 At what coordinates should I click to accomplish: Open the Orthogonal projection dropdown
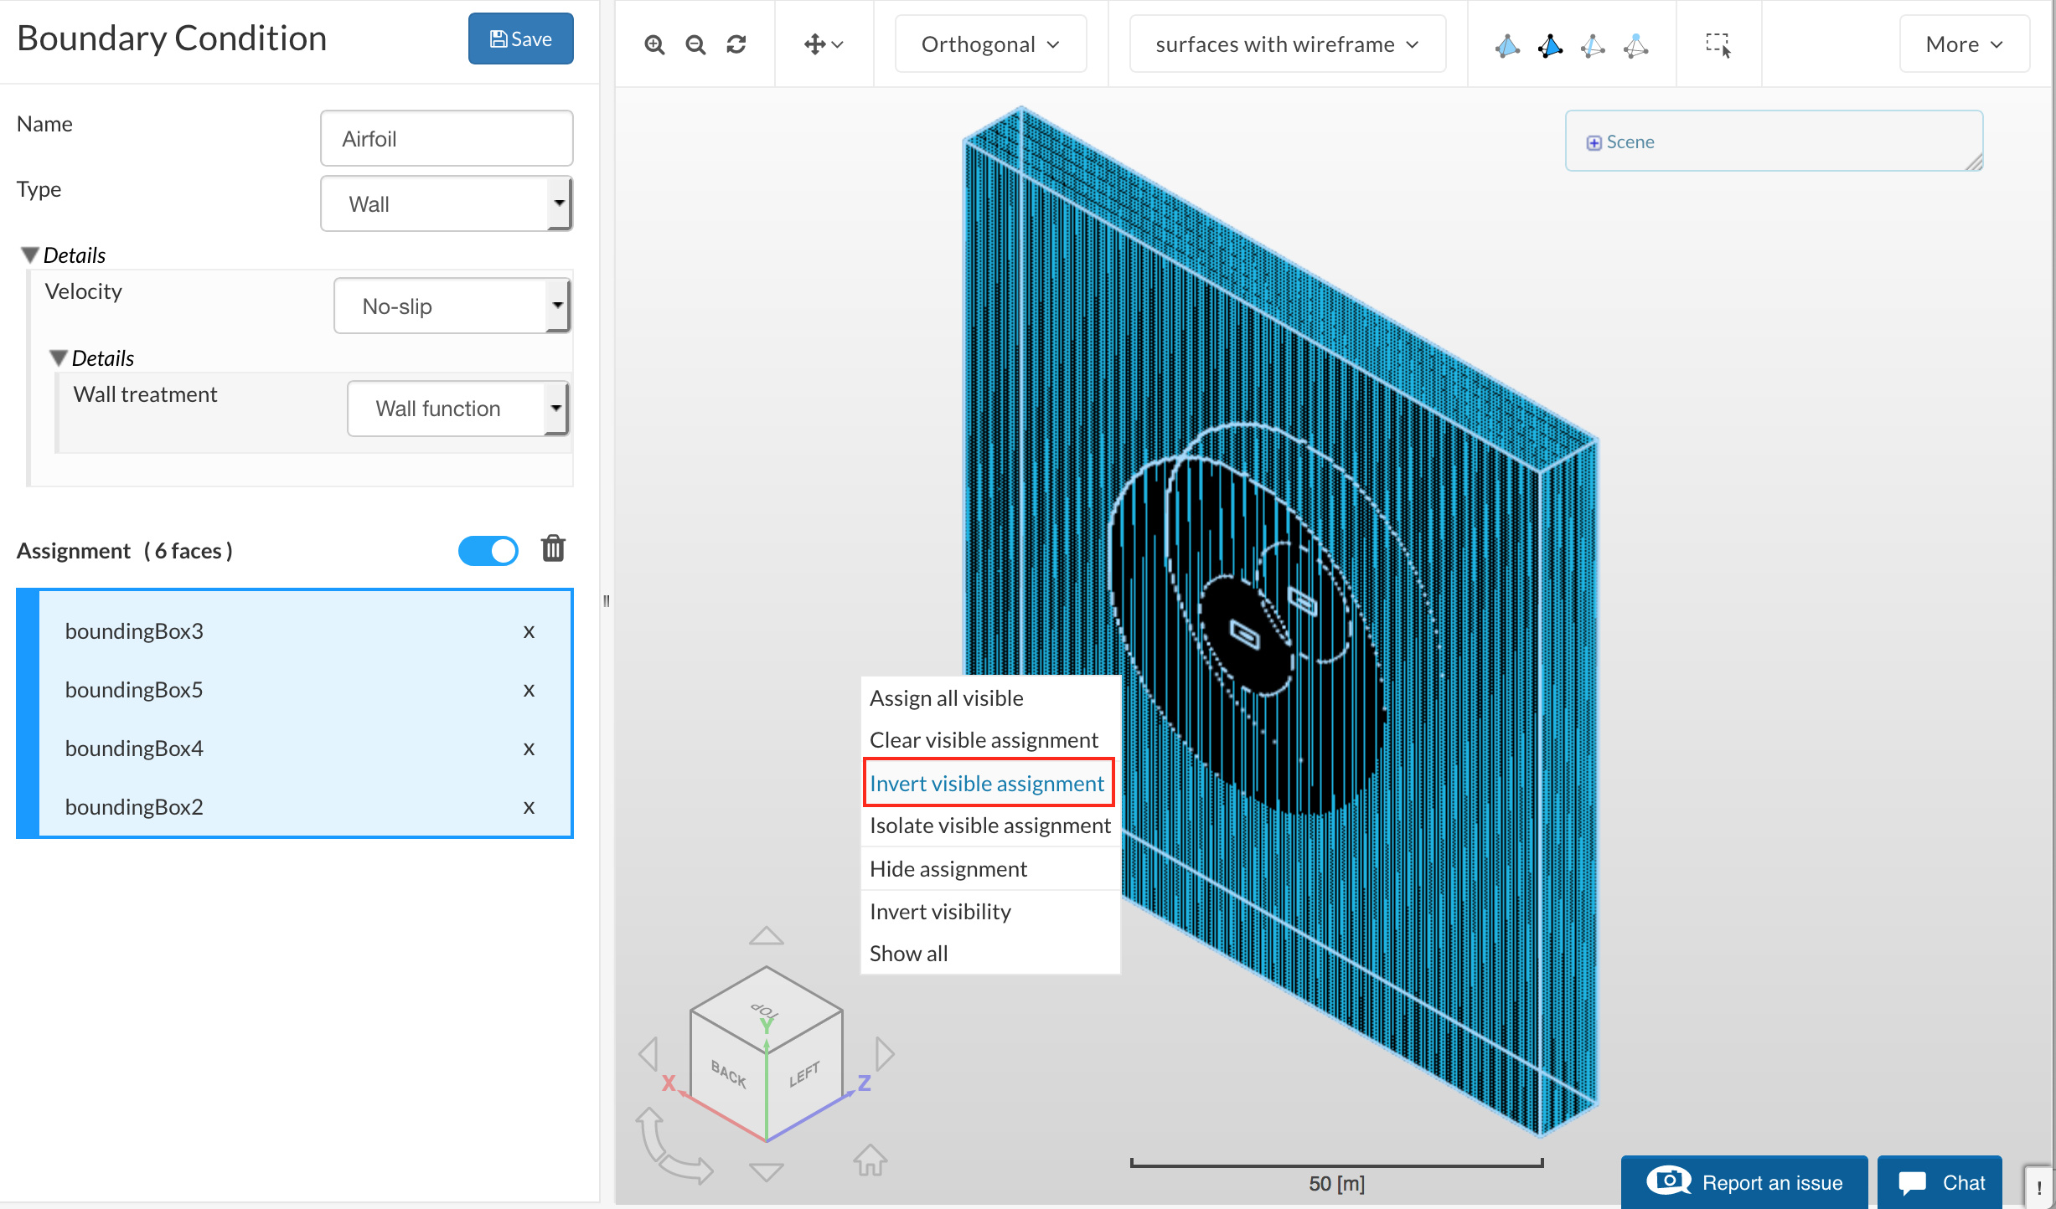coord(990,44)
